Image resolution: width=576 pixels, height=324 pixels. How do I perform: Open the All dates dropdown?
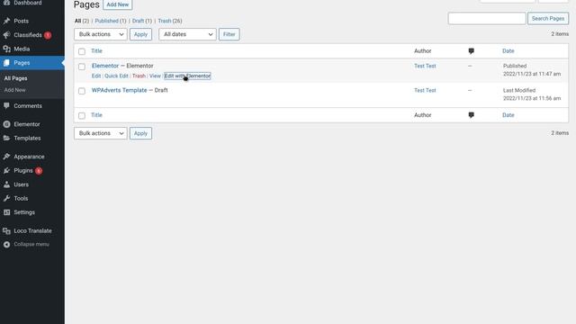pyautogui.click(x=187, y=34)
